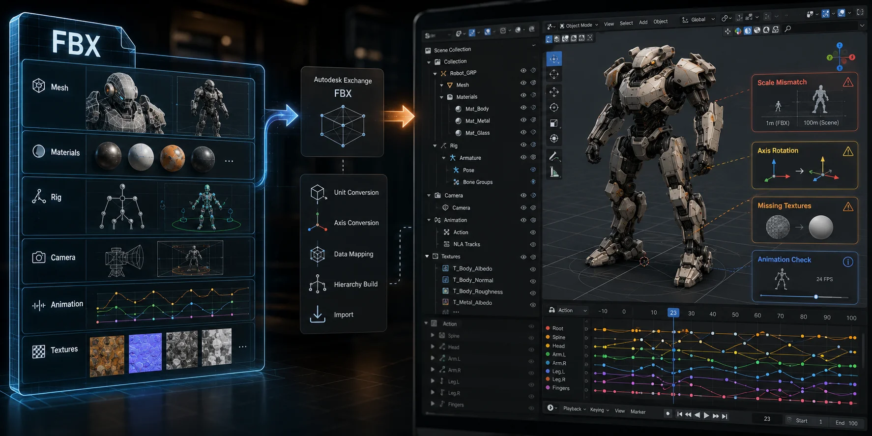Click the Hierarchy Build icon
Image resolution: width=872 pixels, height=436 pixels.
click(x=318, y=284)
